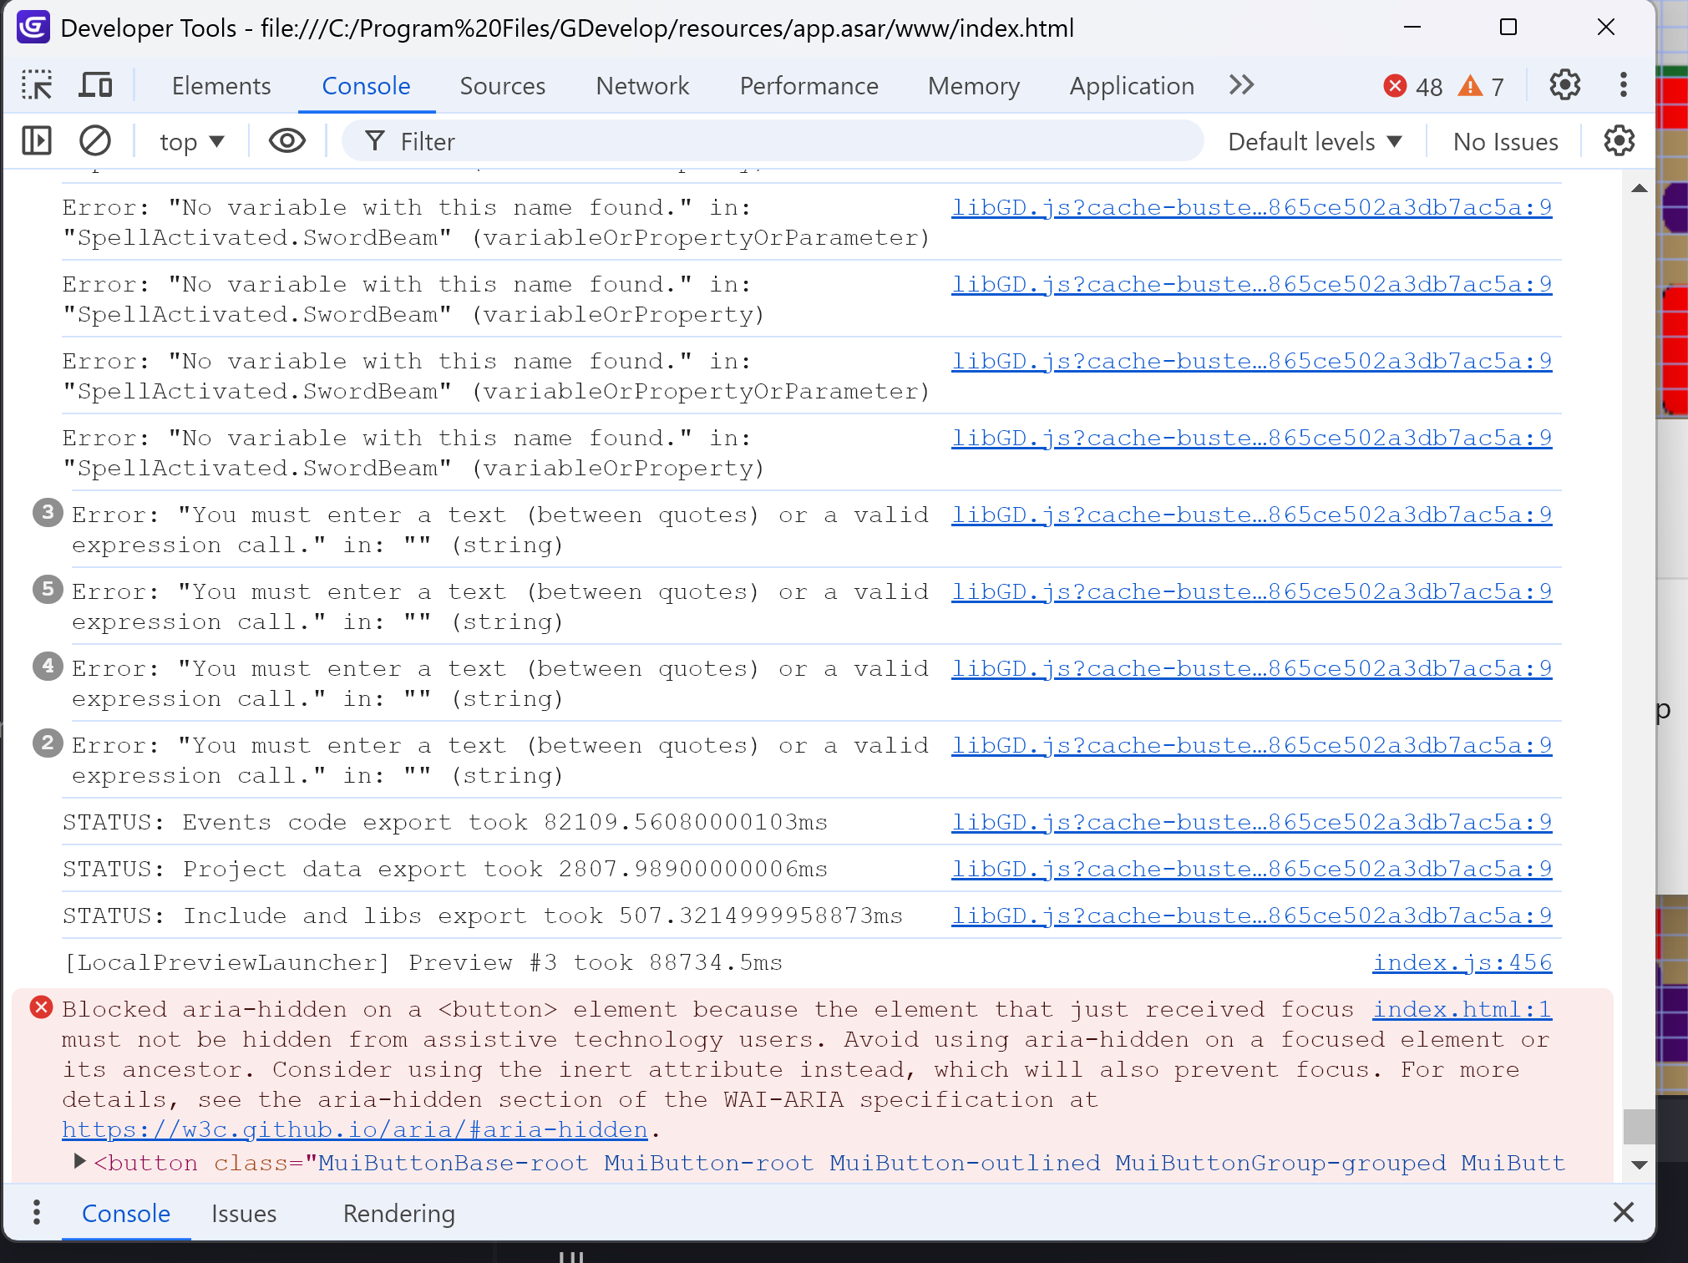Viewport: 1688px width, 1263px height.
Task: Expand the logged button element triangle
Action: [x=79, y=1161]
